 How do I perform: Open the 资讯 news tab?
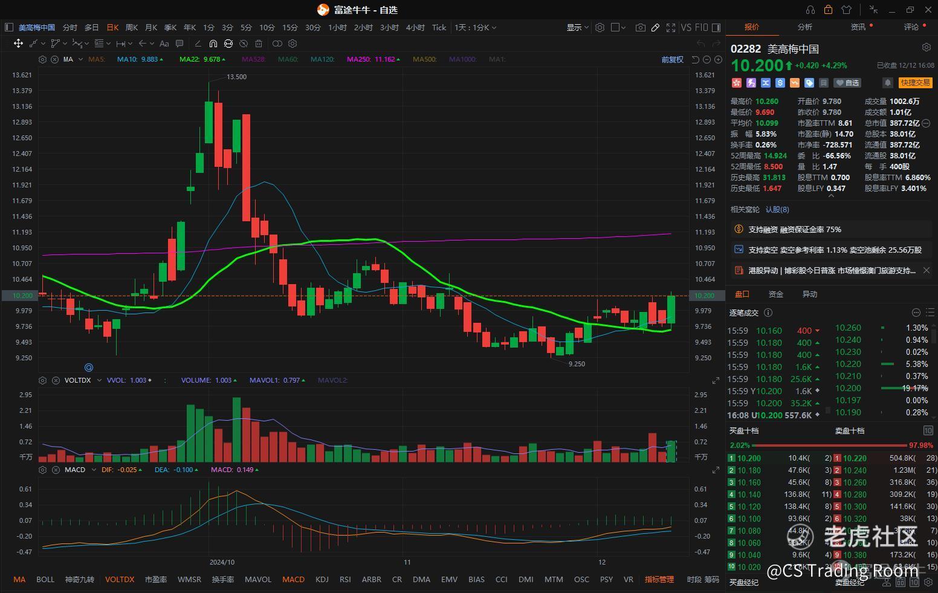tap(858, 27)
